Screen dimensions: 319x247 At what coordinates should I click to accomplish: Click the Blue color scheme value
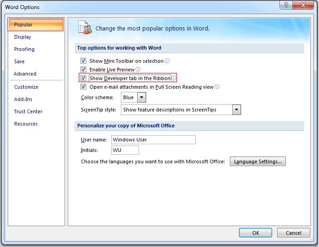pyautogui.click(x=130, y=97)
